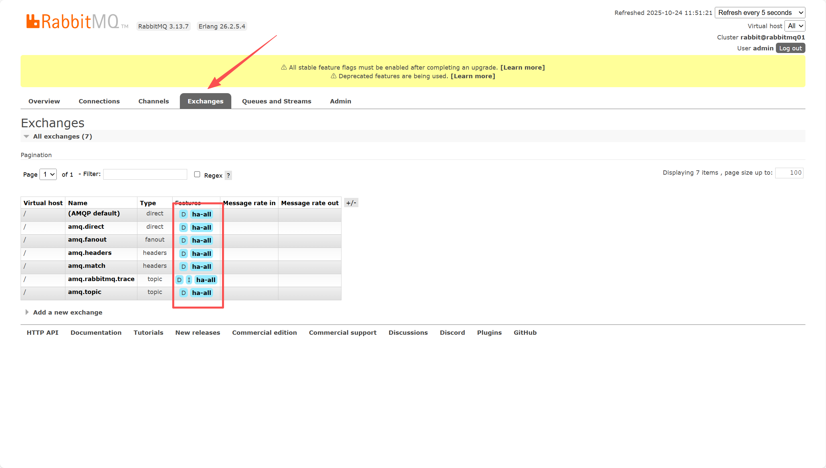Click ha-all badge on amq.topic row
Image resolution: width=826 pixels, height=468 pixels.
(201, 293)
